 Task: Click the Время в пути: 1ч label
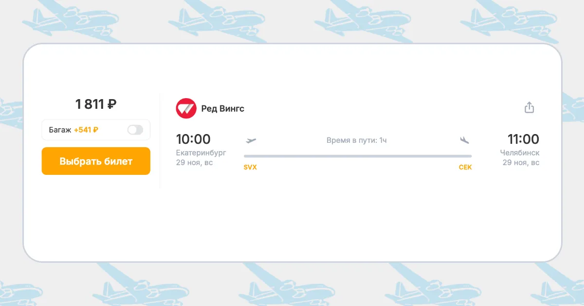pos(357,141)
